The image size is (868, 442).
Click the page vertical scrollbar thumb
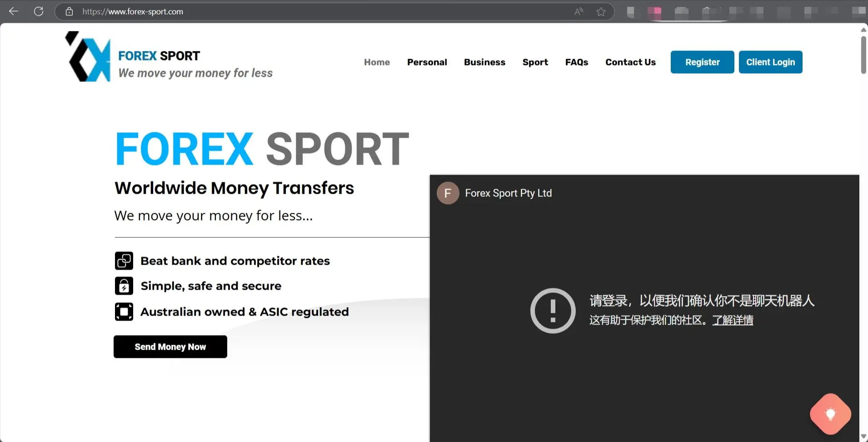863,55
